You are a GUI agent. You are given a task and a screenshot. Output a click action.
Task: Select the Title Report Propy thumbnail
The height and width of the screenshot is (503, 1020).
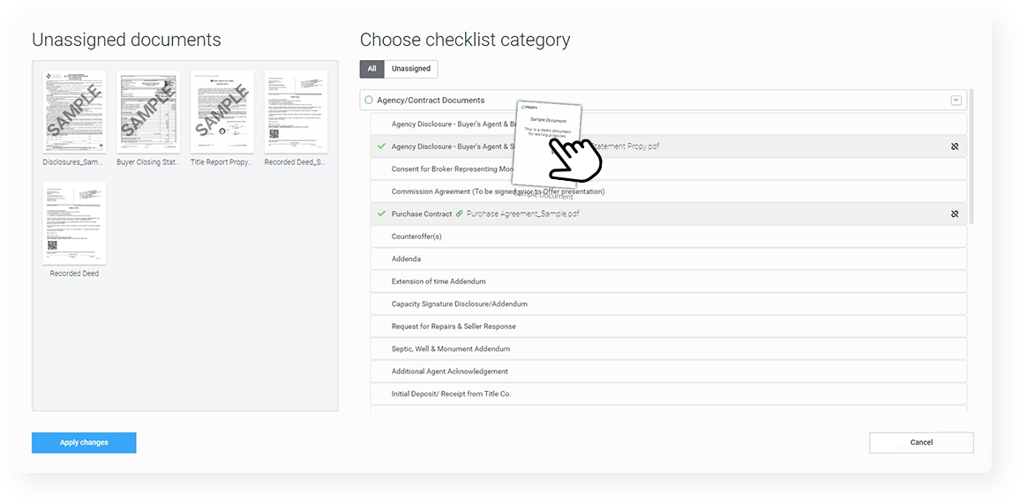pyautogui.click(x=222, y=112)
